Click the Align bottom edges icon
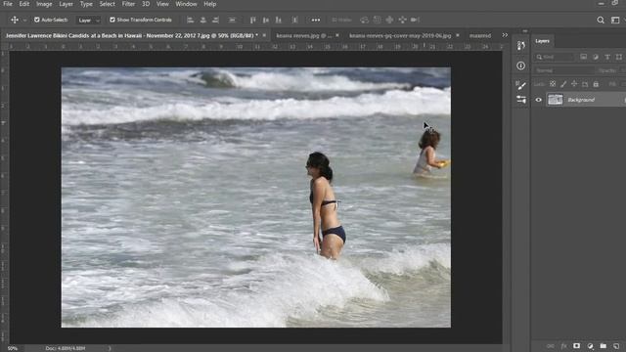The image size is (626, 352). 279,20
